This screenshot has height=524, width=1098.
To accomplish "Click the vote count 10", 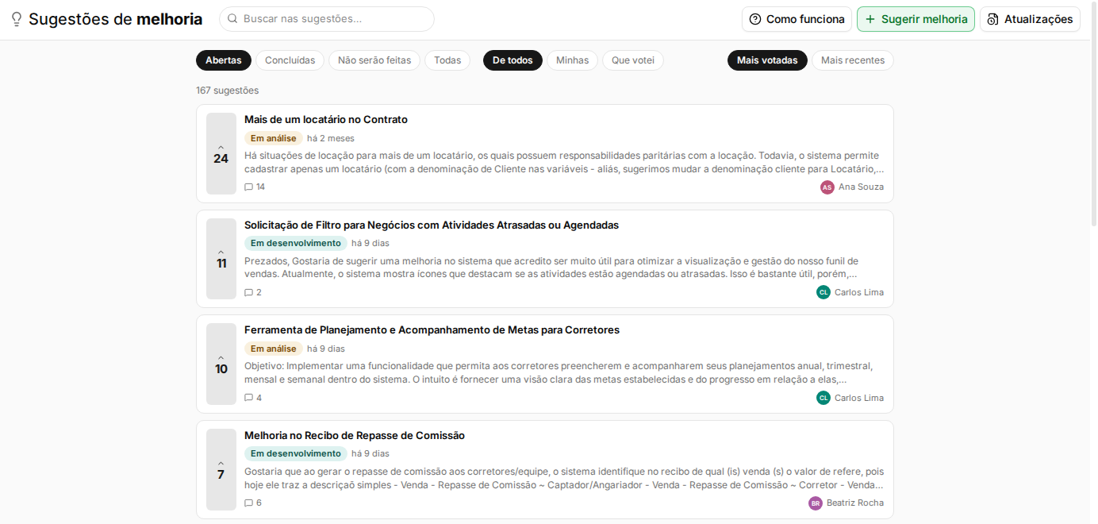I will click(x=221, y=369).
